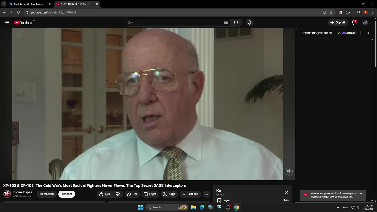Open the on-screen keyboard in search box
Screen dimensions: 377x212
[226, 23]
